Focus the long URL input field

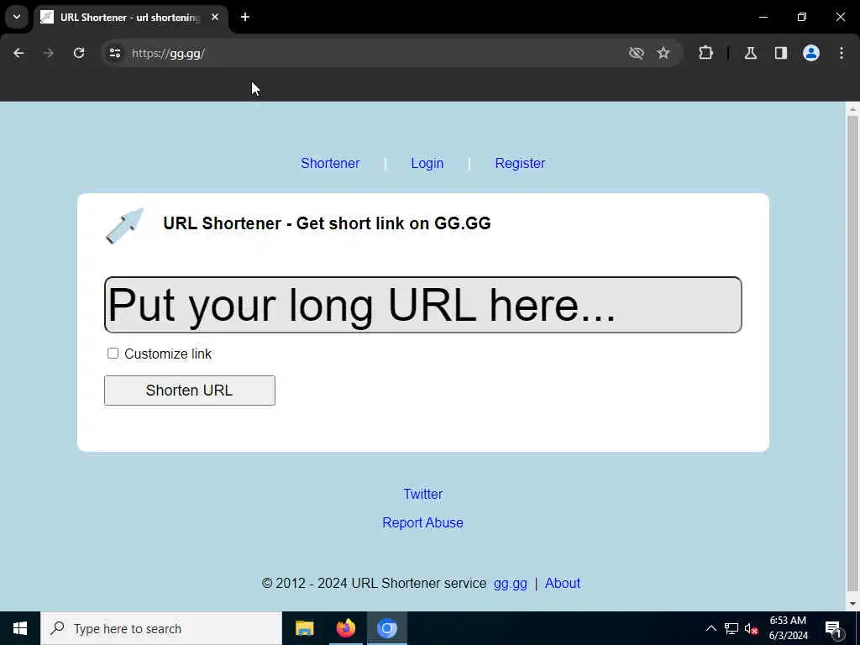pyautogui.click(x=423, y=305)
